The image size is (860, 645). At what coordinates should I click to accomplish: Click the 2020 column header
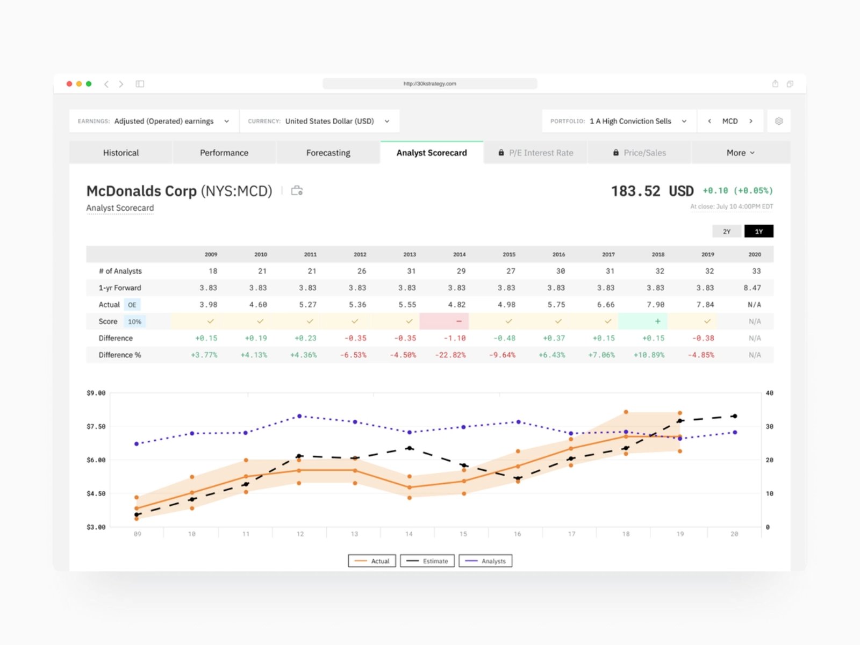point(755,254)
